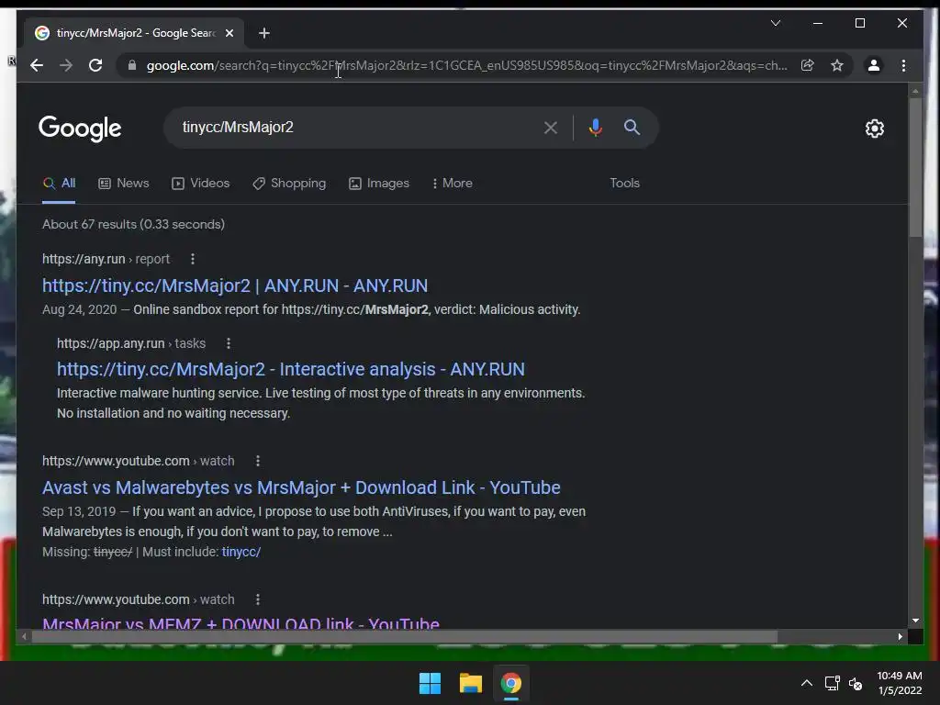940x705 pixels.
Task: Submit search with the magnifier icon
Action: point(632,127)
